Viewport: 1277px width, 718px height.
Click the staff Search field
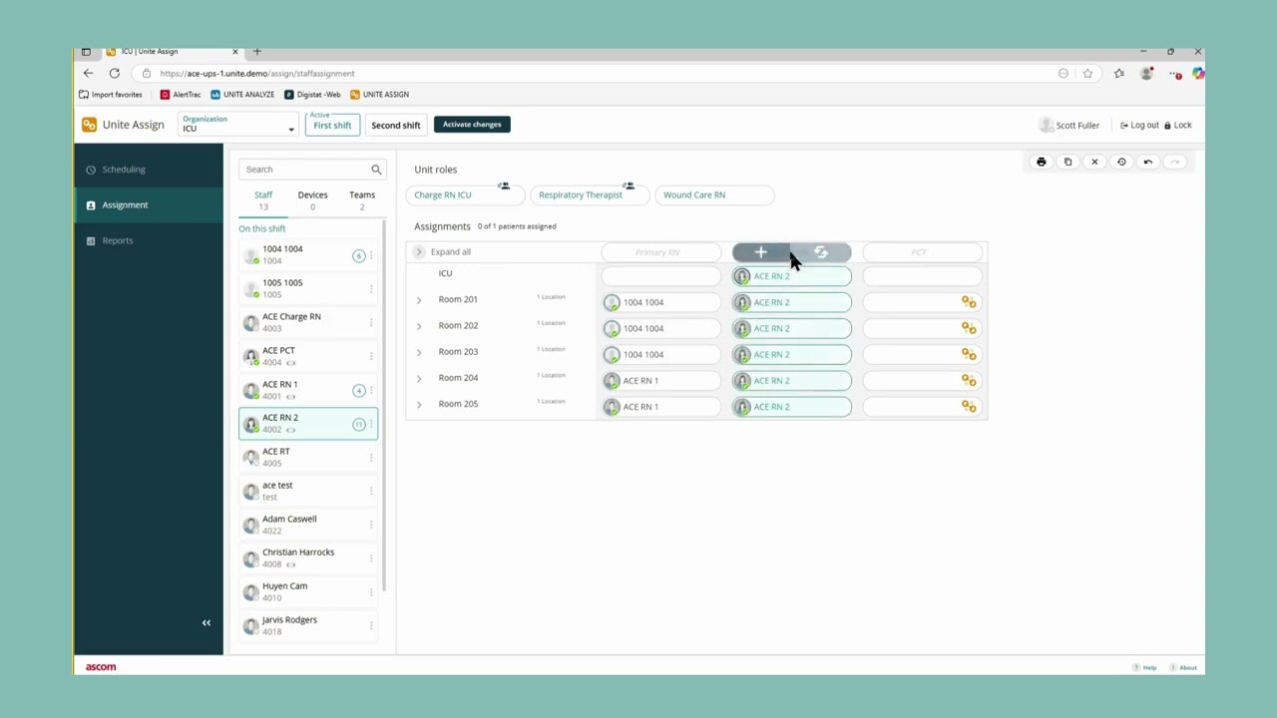pos(311,170)
